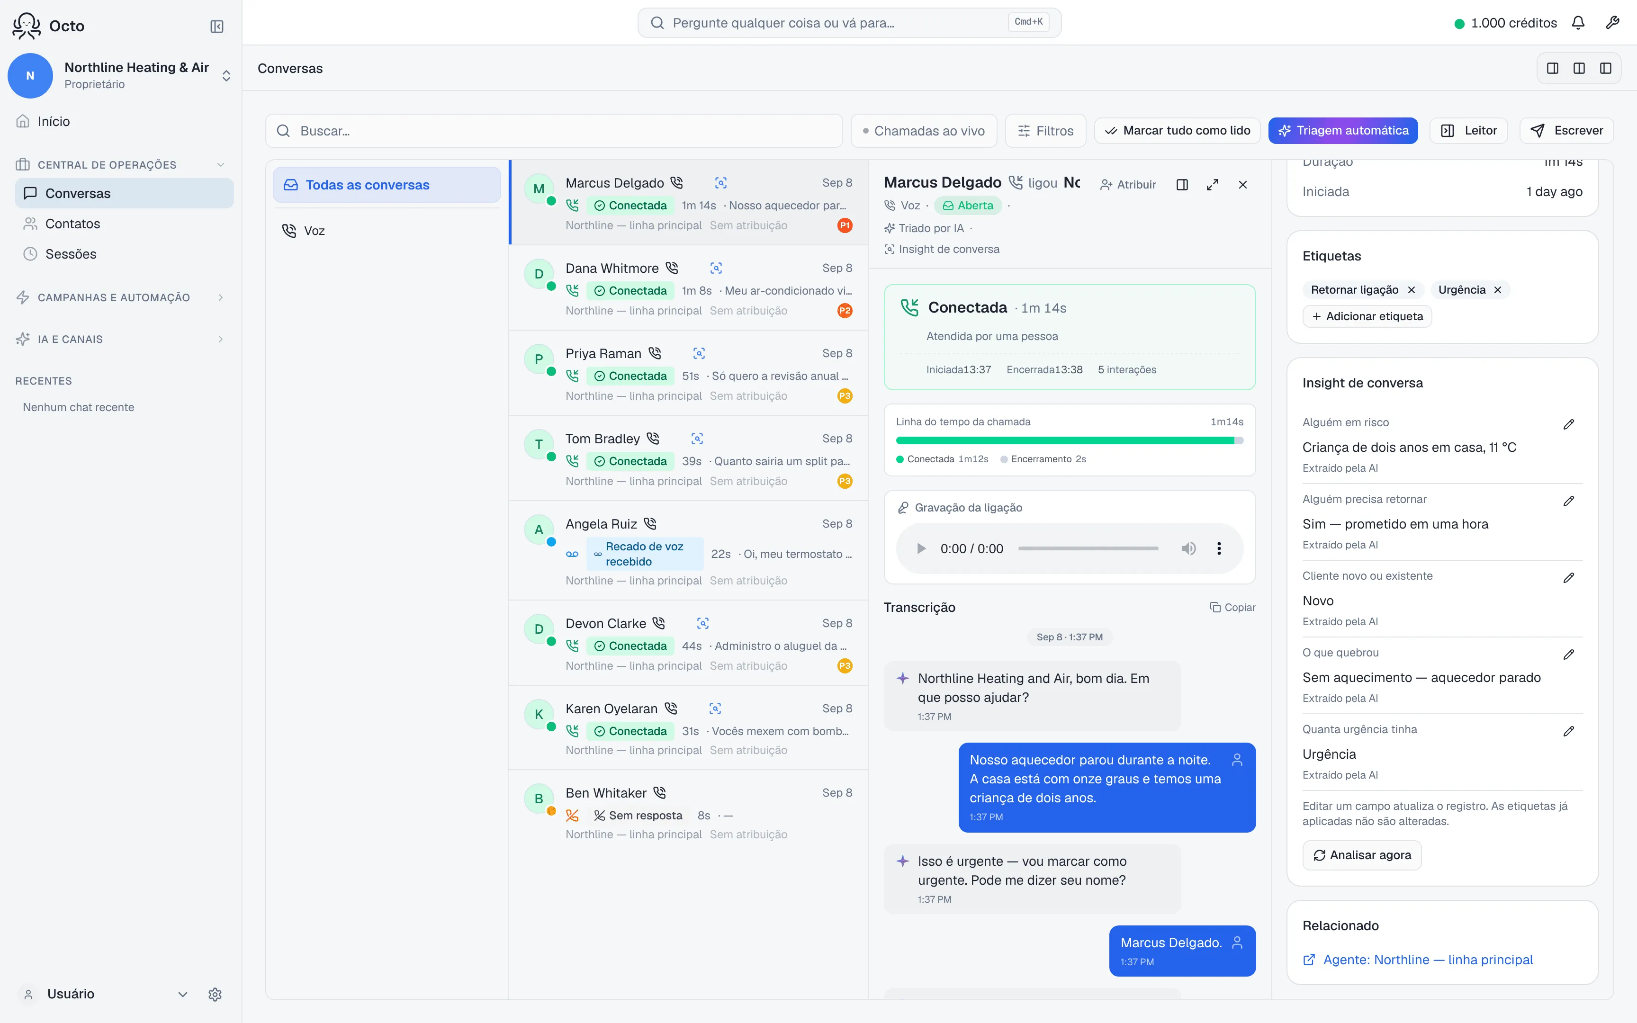Select the Voz channel filter

(387, 231)
